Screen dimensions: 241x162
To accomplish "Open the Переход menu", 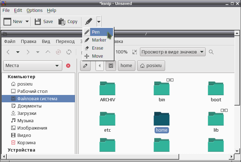I will click(65, 42).
